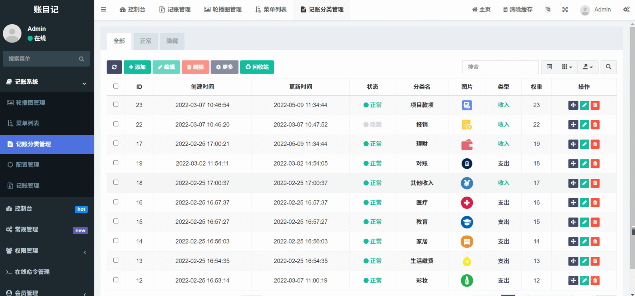The height and width of the screenshot is (296, 635).
Task: Click the fullscreen toggle icon in header
Action: [565, 10]
